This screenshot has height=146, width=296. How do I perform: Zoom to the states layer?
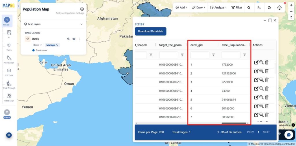click(x=69, y=39)
